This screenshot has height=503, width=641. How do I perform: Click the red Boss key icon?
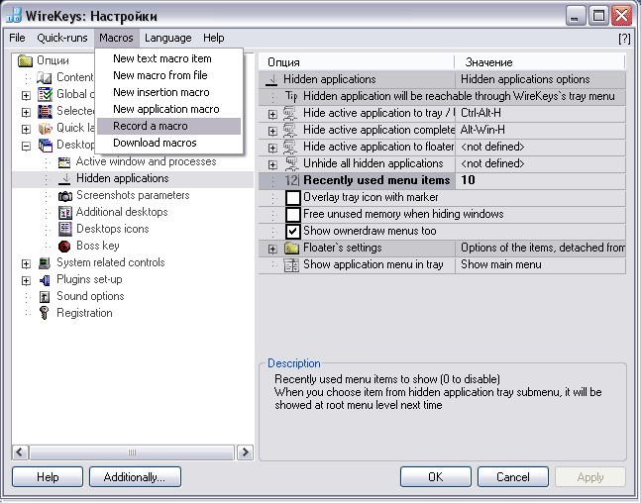(x=64, y=246)
